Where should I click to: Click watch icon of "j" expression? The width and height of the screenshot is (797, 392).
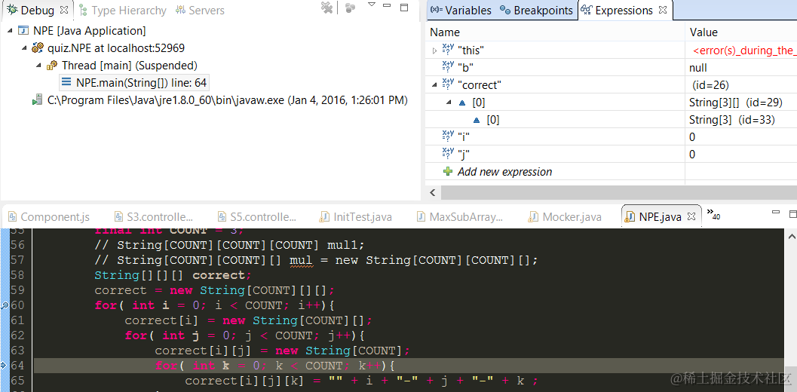point(448,154)
